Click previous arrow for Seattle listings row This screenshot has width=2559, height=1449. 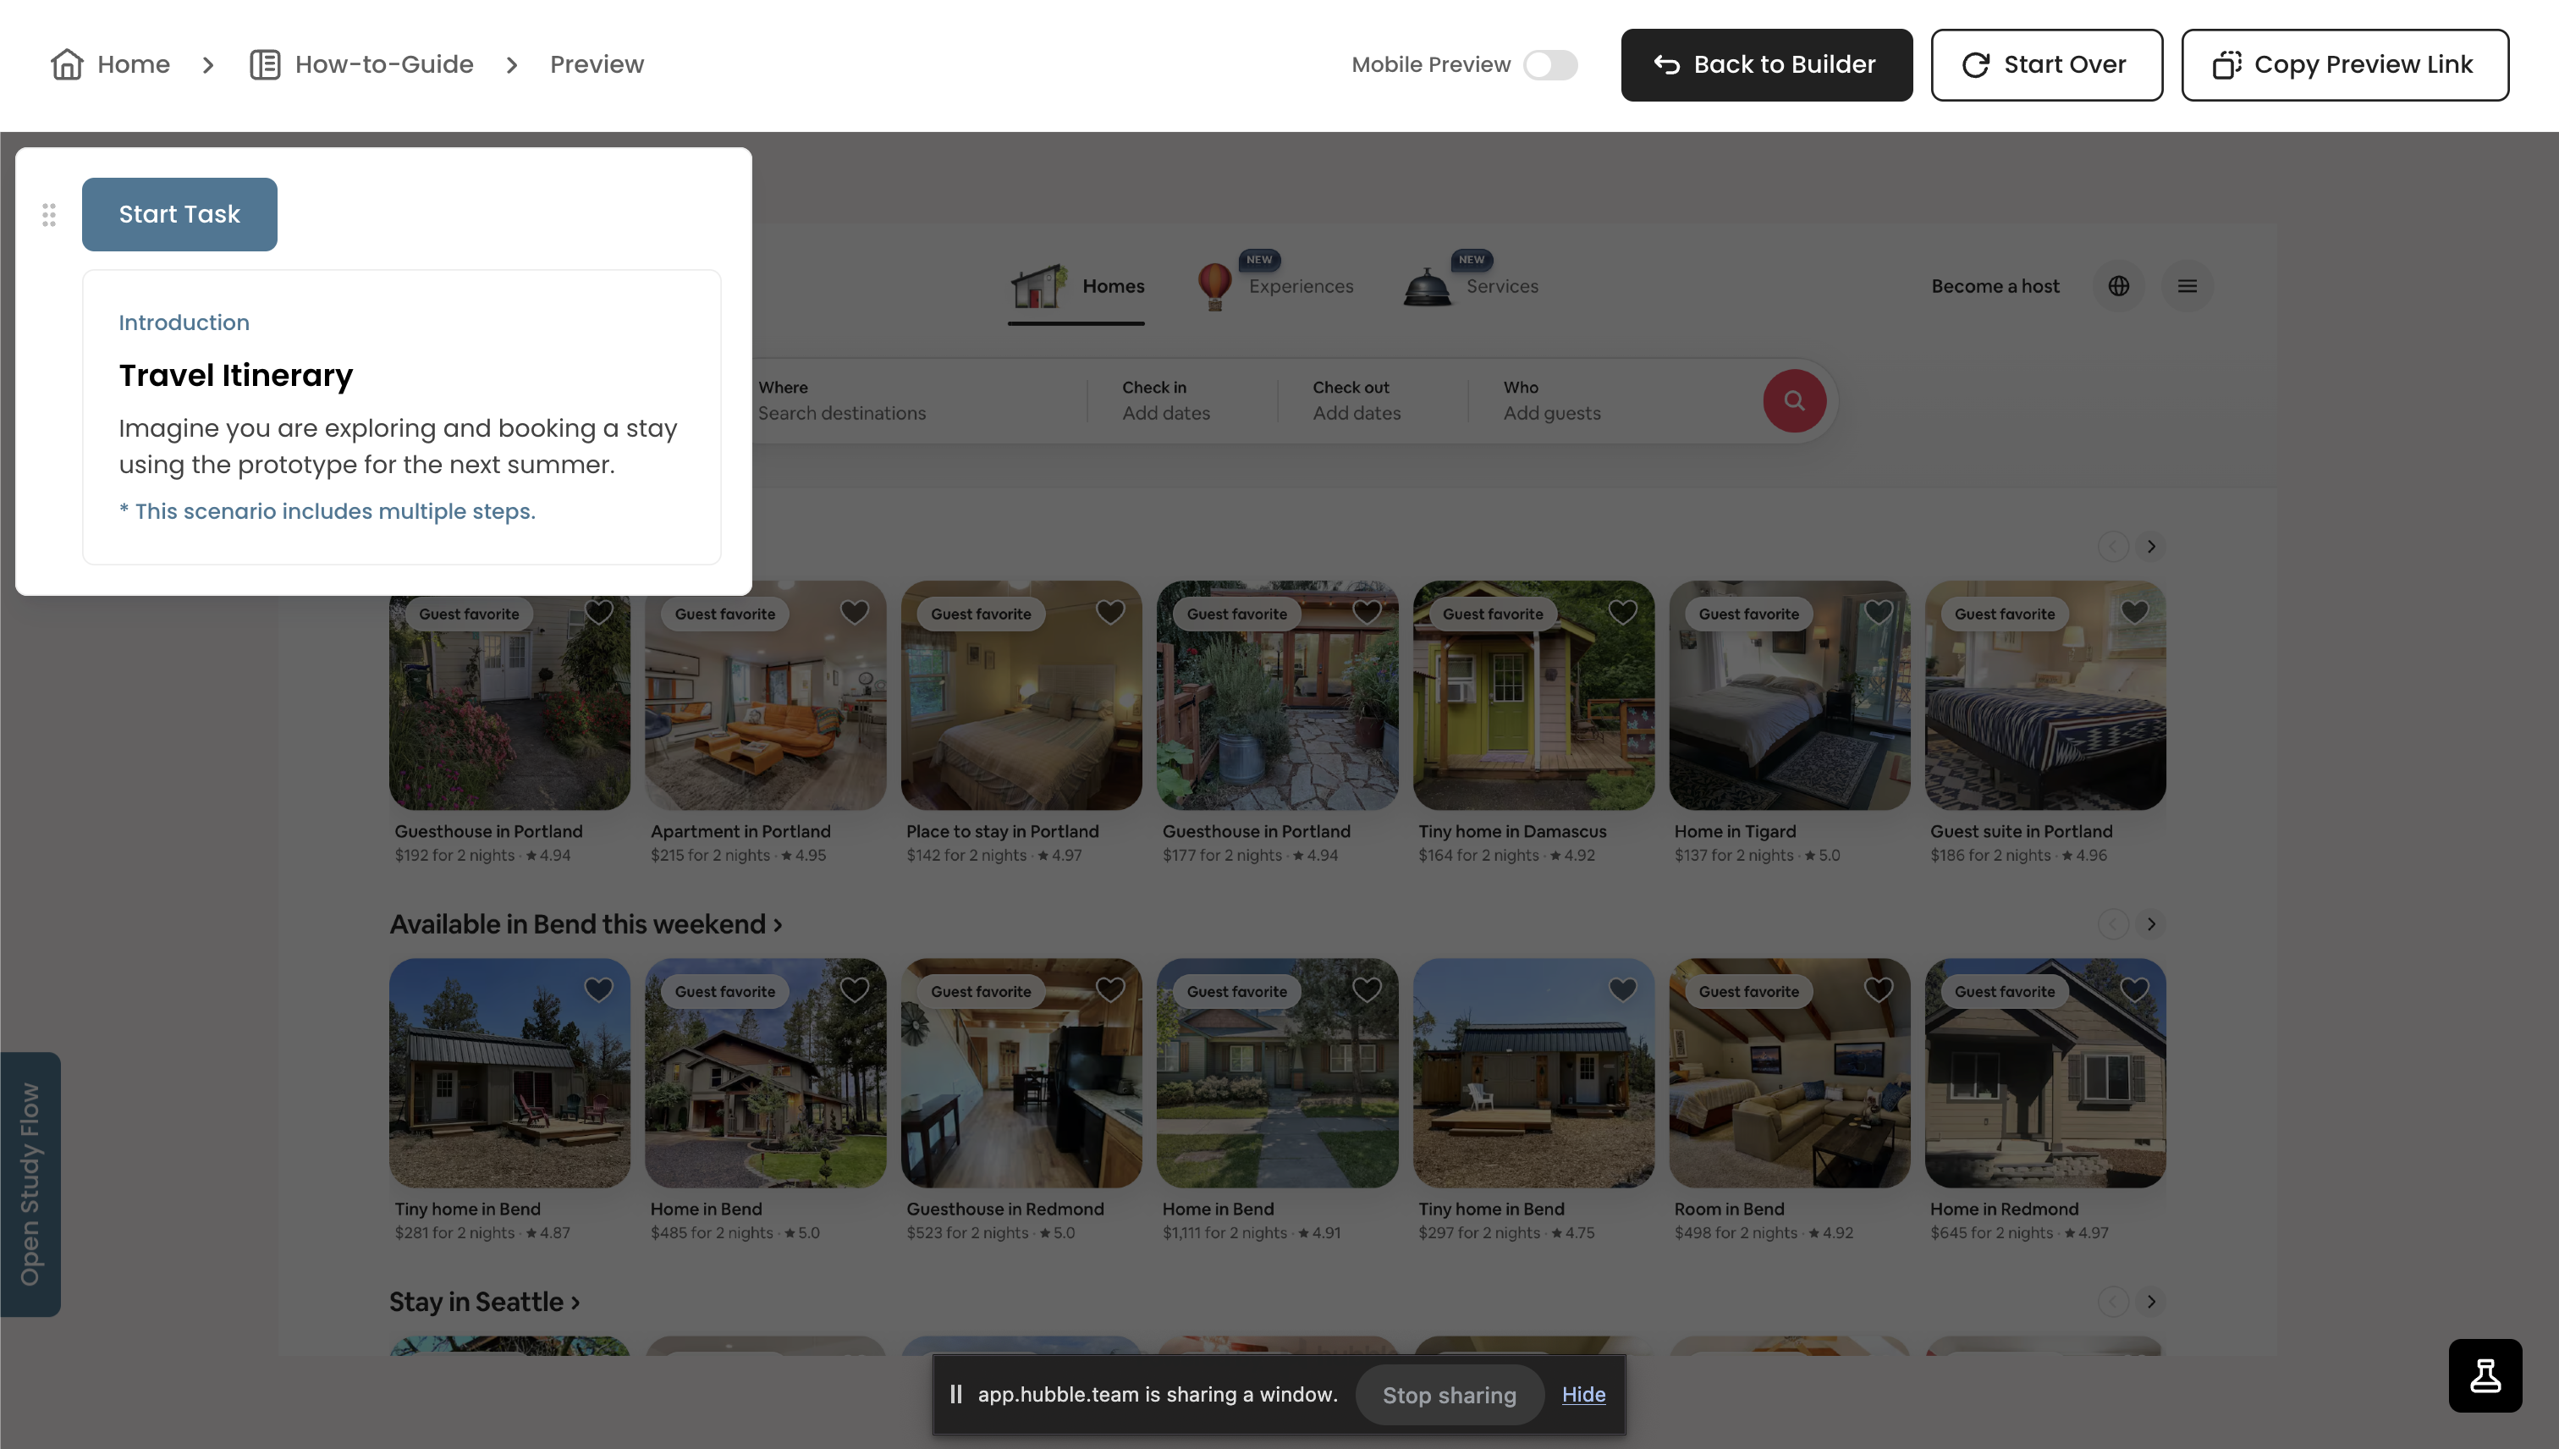click(2113, 1302)
